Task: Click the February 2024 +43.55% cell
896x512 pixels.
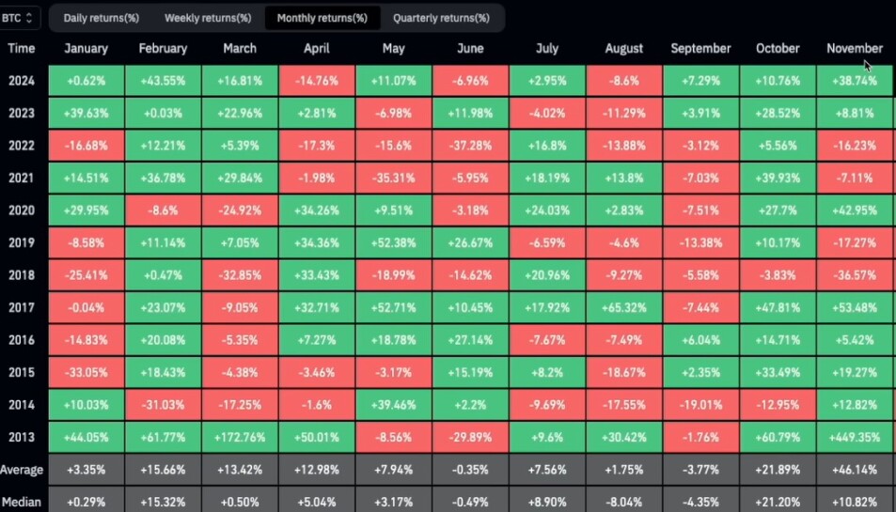Action: pyautogui.click(x=163, y=81)
